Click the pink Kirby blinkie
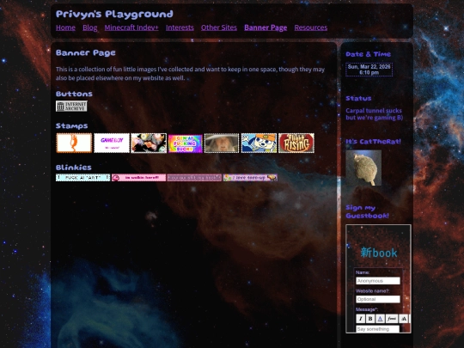Screen dimensions: 464x348 click(x=139, y=178)
